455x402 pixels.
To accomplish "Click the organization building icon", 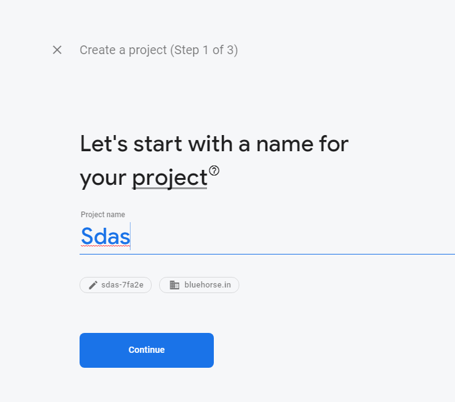I will pos(175,285).
